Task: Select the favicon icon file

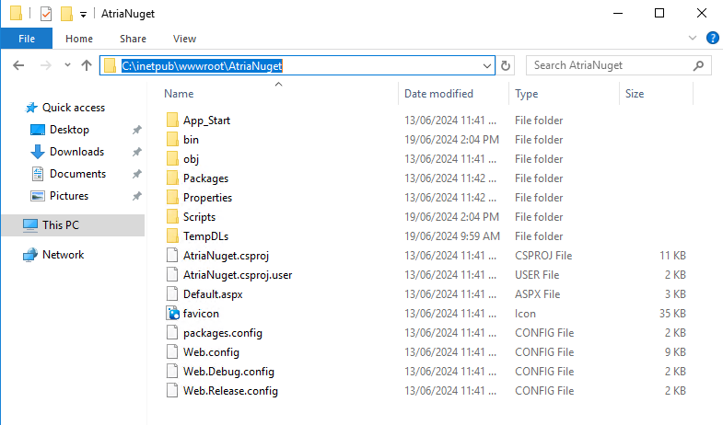Action: point(172,313)
